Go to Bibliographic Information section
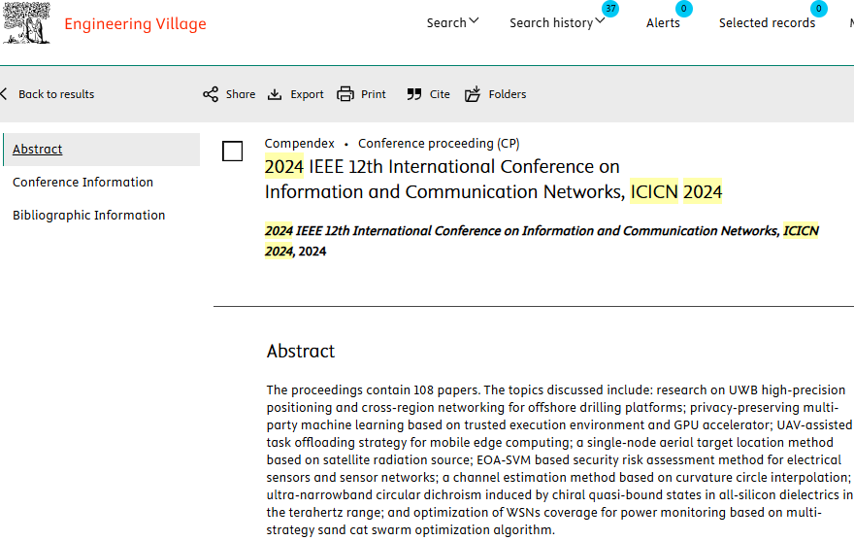 pyautogui.click(x=88, y=216)
